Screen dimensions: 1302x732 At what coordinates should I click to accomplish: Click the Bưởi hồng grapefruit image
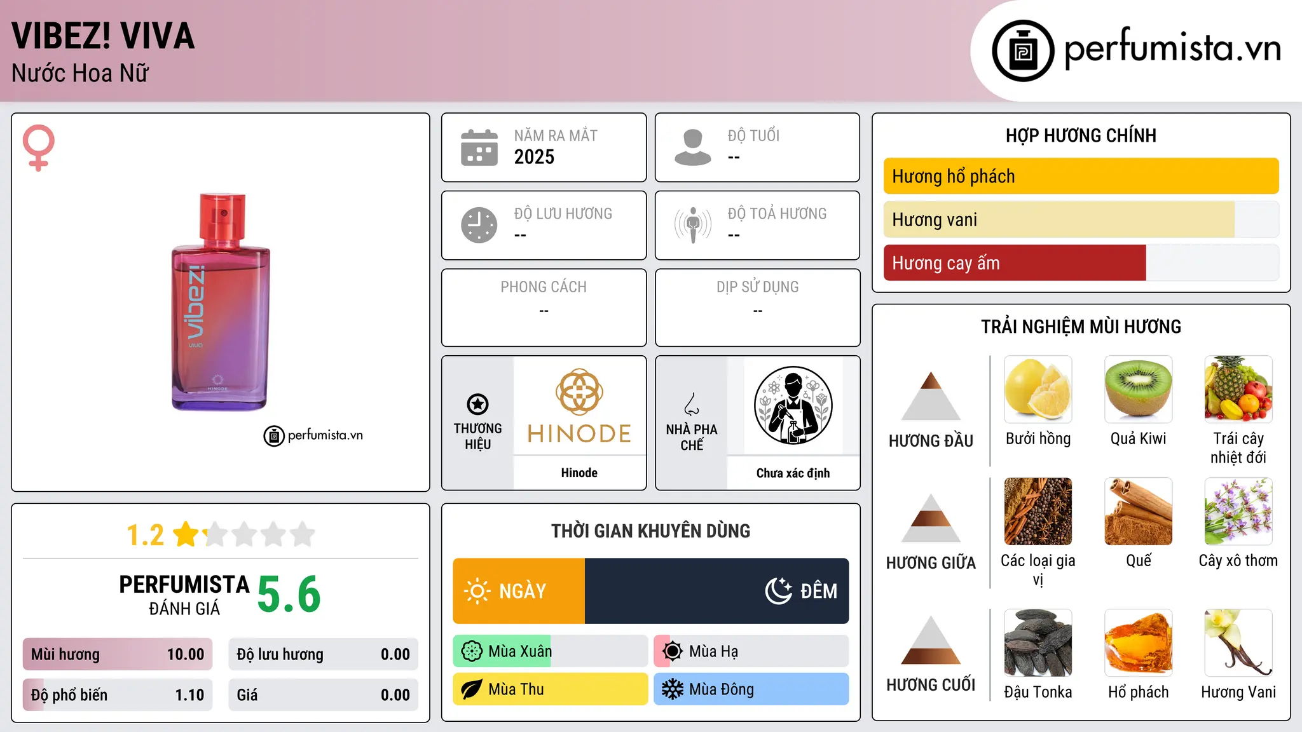(1038, 390)
